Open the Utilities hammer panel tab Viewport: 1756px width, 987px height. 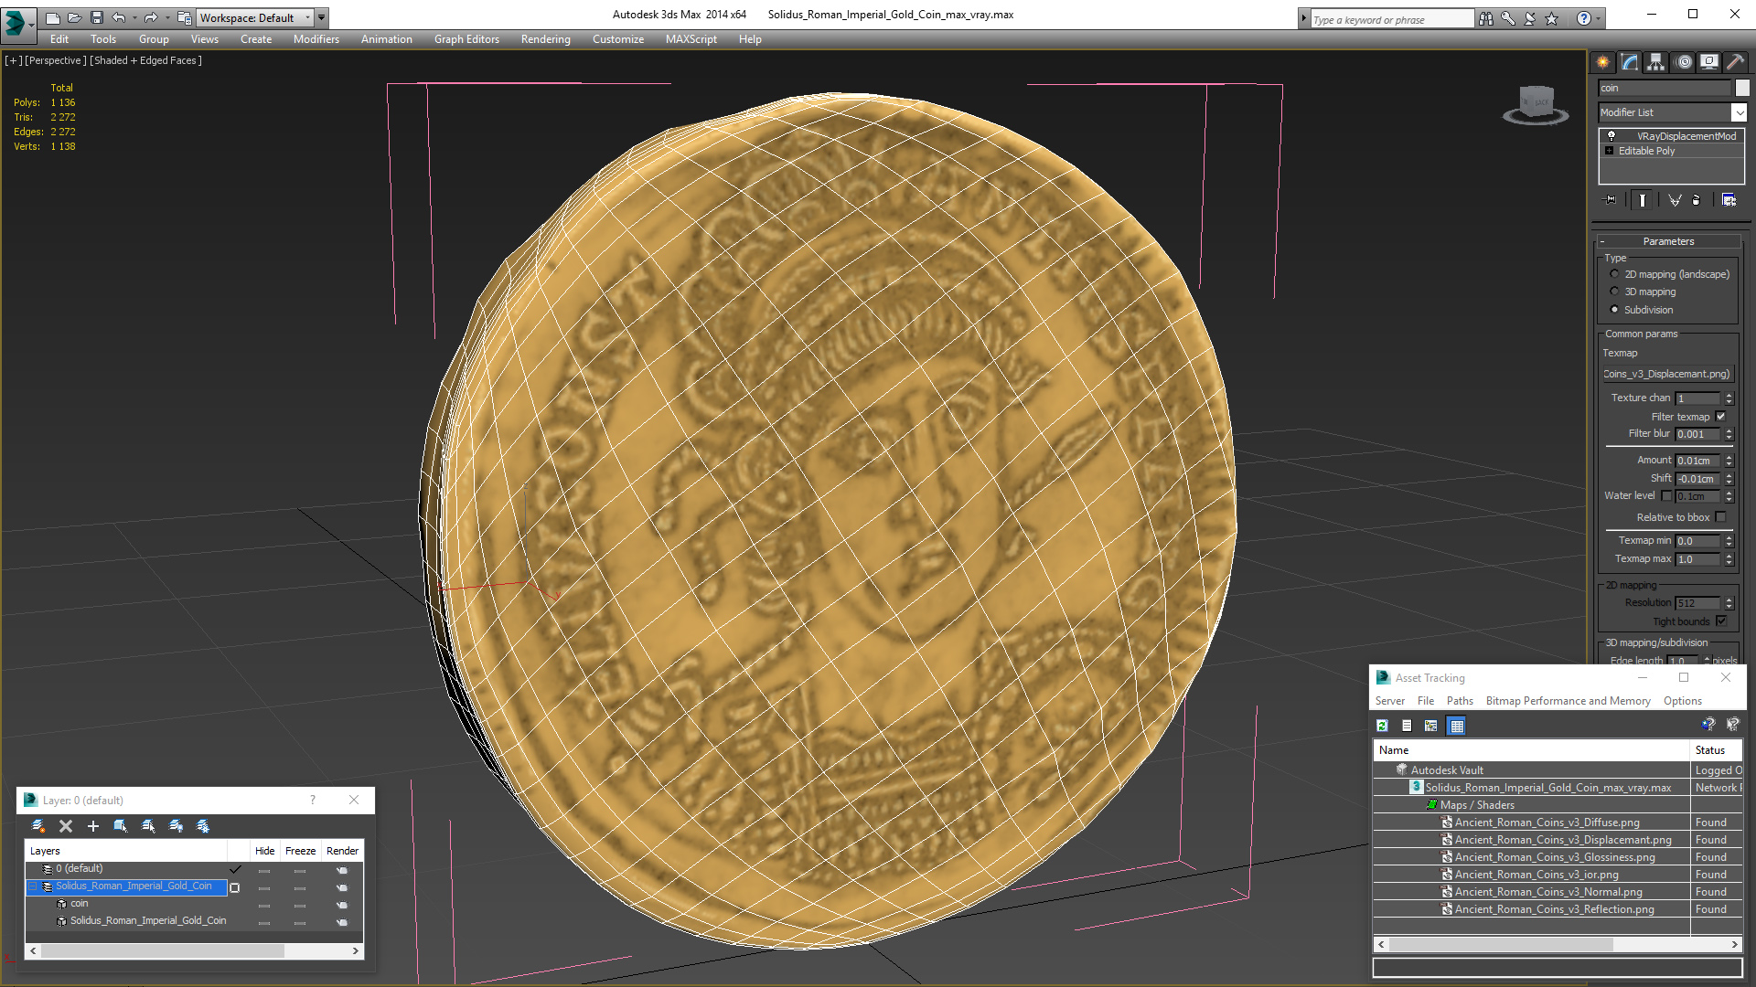pos(1735,62)
